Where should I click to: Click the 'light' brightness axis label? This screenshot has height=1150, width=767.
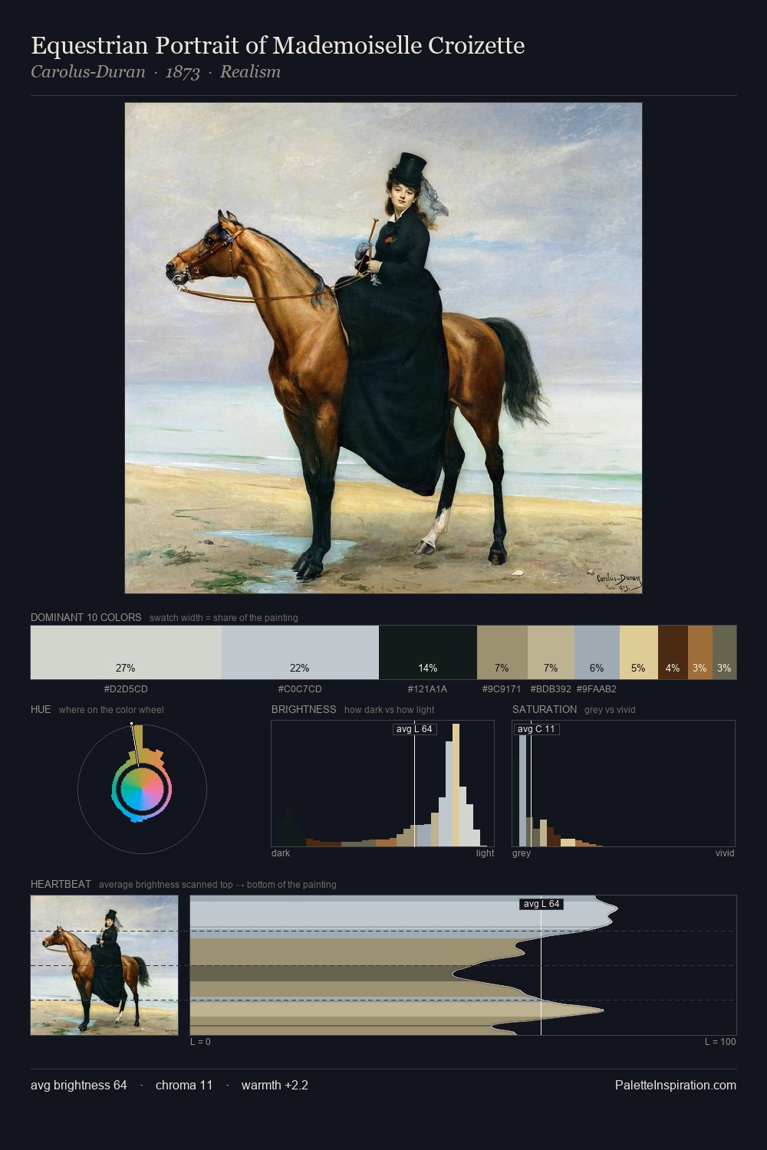486,853
